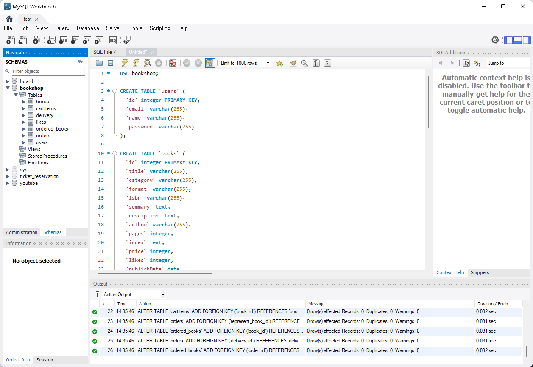Toggle bottom output panel visibility
This screenshot has height=367, width=533.
517,40
